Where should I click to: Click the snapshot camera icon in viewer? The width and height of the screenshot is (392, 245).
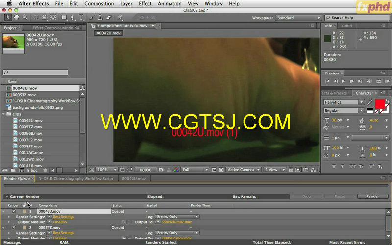(161, 170)
